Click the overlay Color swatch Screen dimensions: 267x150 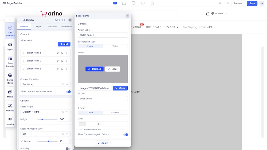[x=83, y=124]
